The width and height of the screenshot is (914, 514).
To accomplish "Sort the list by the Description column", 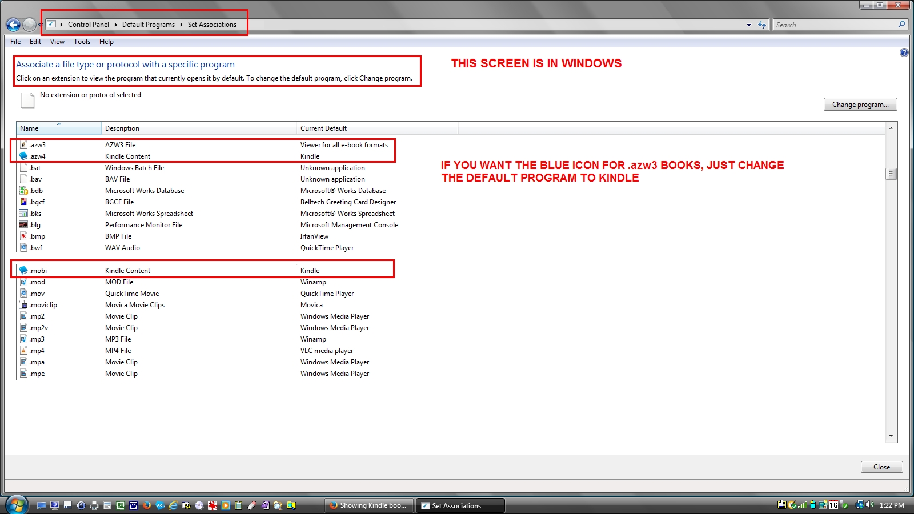I will tap(199, 128).
